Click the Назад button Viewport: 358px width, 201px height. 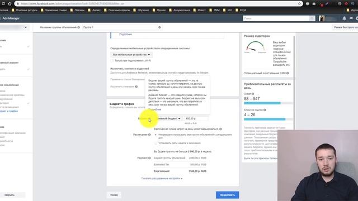click(114, 195)
